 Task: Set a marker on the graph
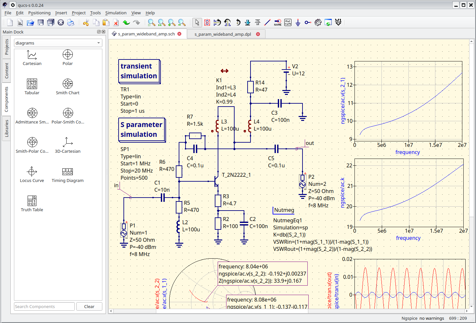pyautogui.click(x=338, y=22)
